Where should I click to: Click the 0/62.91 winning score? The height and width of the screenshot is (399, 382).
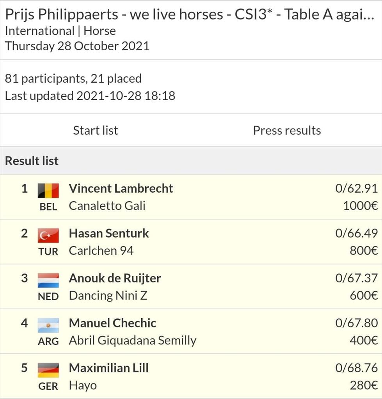pos(357,188)
